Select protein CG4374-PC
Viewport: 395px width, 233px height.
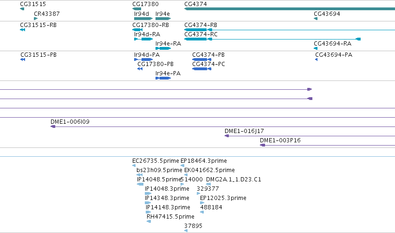208,64
